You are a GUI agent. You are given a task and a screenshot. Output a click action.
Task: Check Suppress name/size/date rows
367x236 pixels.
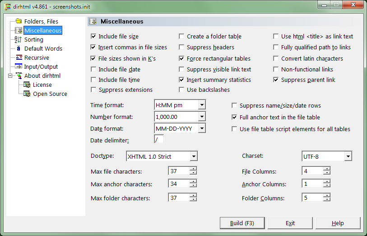pyautogui.click(x=234, y=105)
